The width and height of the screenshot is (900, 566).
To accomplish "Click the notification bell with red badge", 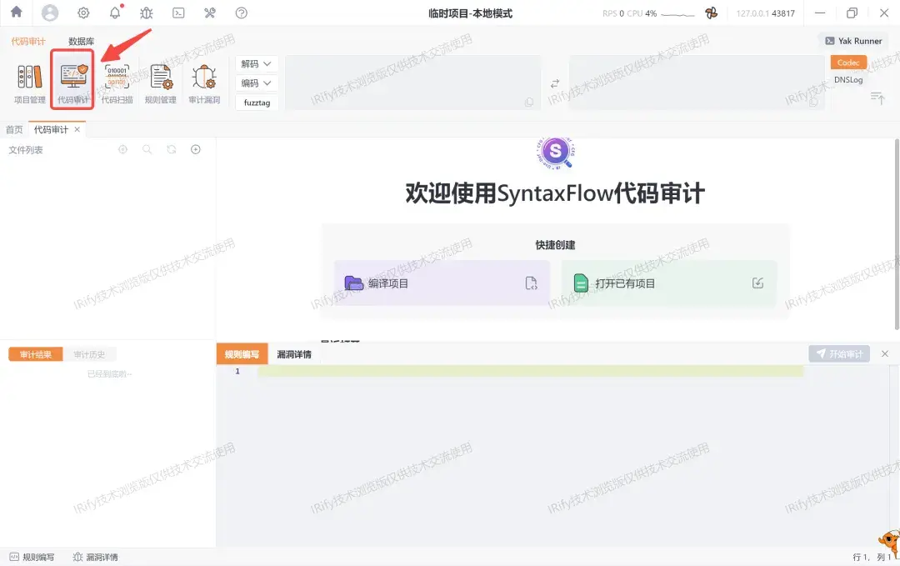I will pos(115,13).
